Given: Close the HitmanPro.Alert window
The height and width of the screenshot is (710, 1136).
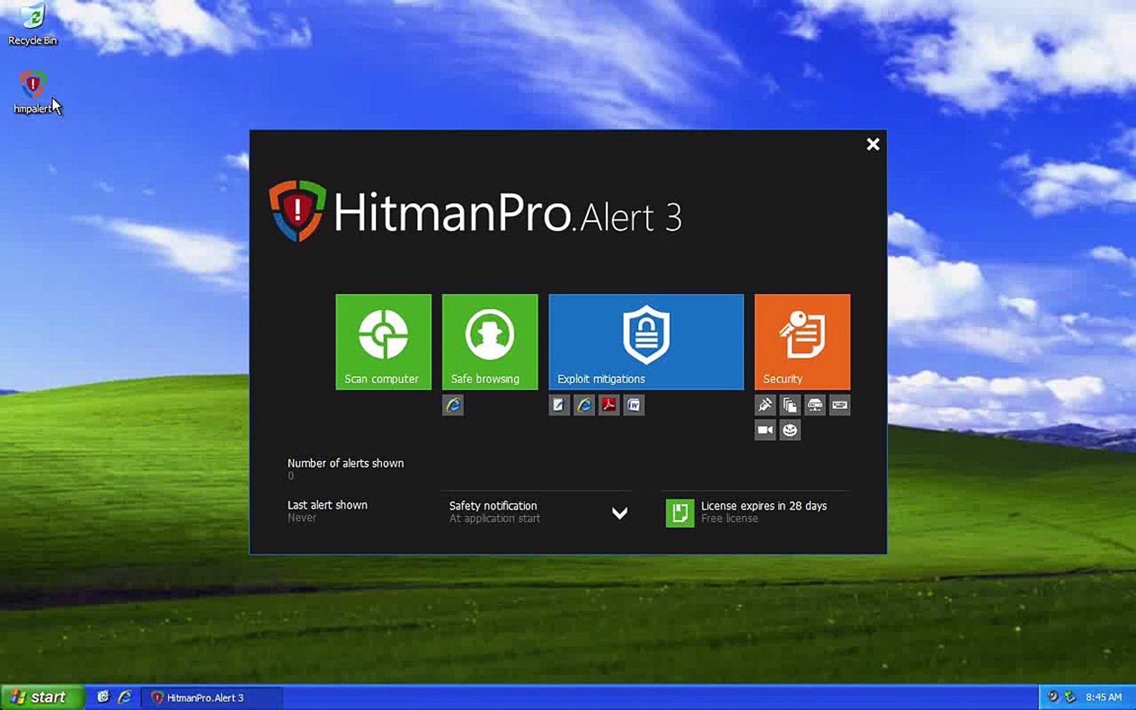Looking at the screenshot, I should point(873,144).
